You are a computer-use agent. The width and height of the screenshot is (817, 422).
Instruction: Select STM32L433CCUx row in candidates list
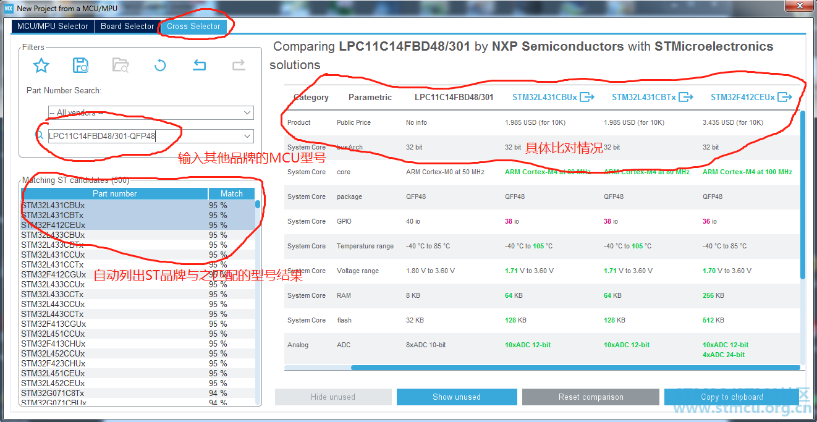point(138,284)
